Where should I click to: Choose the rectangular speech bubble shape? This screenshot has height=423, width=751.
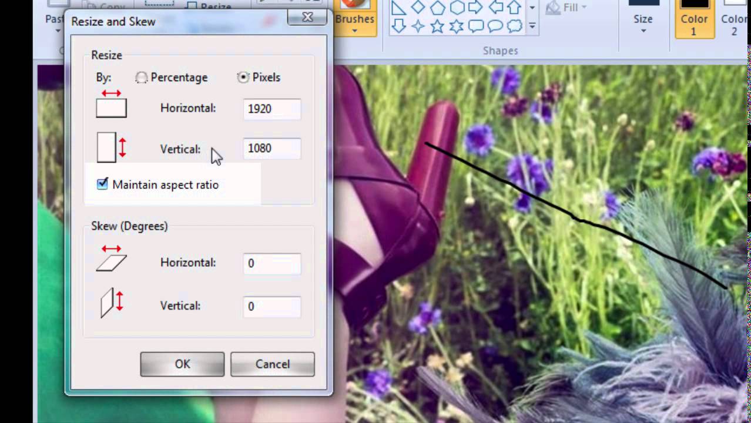[476, 25]
